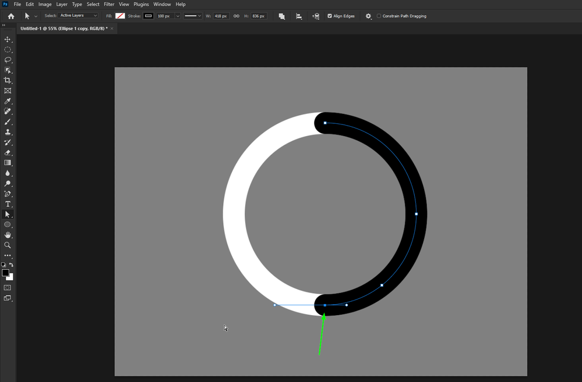Image resolution: width=582 pixels, height=382 pixels.
Task: Select the Eraser tool
Action: click(x=8, y=153)
